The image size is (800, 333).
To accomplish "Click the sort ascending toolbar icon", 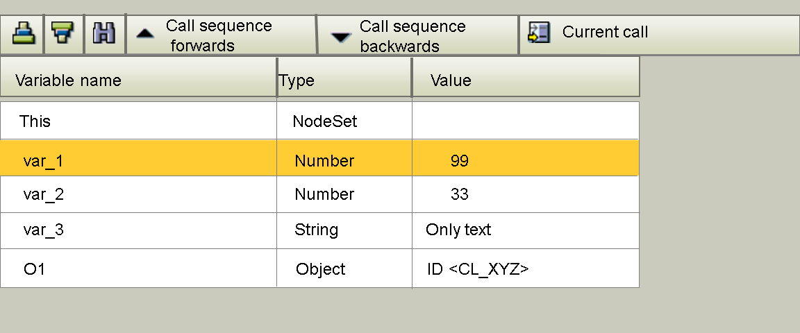I will 23,33.
